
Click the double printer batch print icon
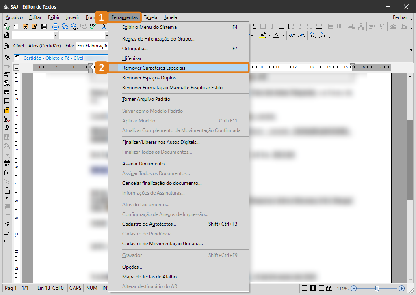pyautogui.click(x=65, y=26)
